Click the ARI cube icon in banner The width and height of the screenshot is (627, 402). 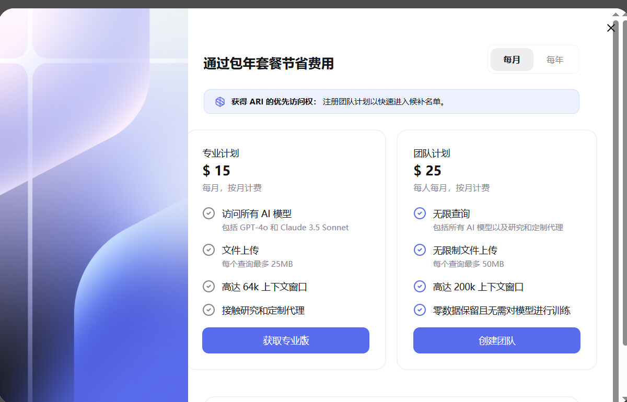[220, 102]
